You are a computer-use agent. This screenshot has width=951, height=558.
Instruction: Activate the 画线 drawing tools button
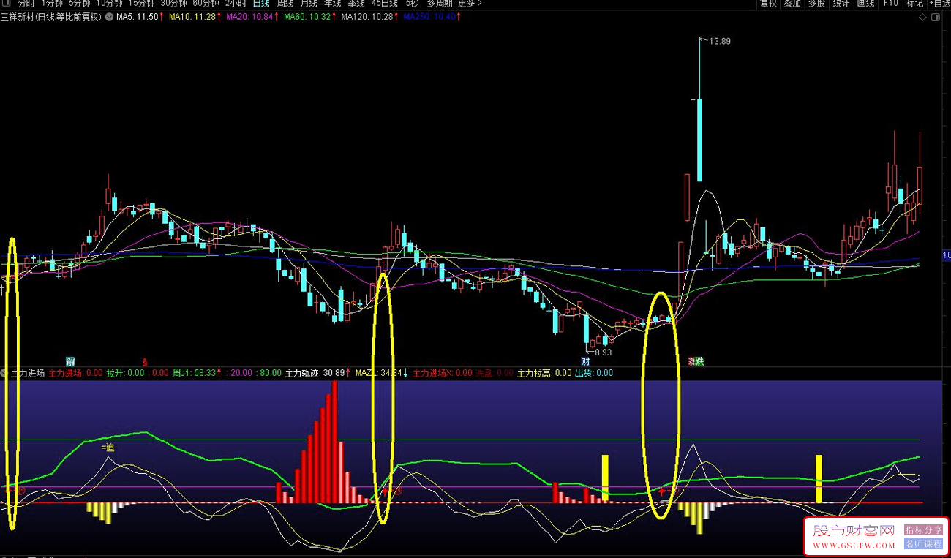click(865, 3)
